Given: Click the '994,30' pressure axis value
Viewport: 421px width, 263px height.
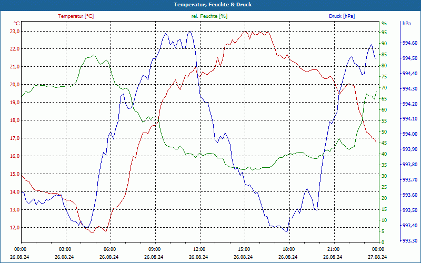Looking at the screenshot, I should [410, 89].
